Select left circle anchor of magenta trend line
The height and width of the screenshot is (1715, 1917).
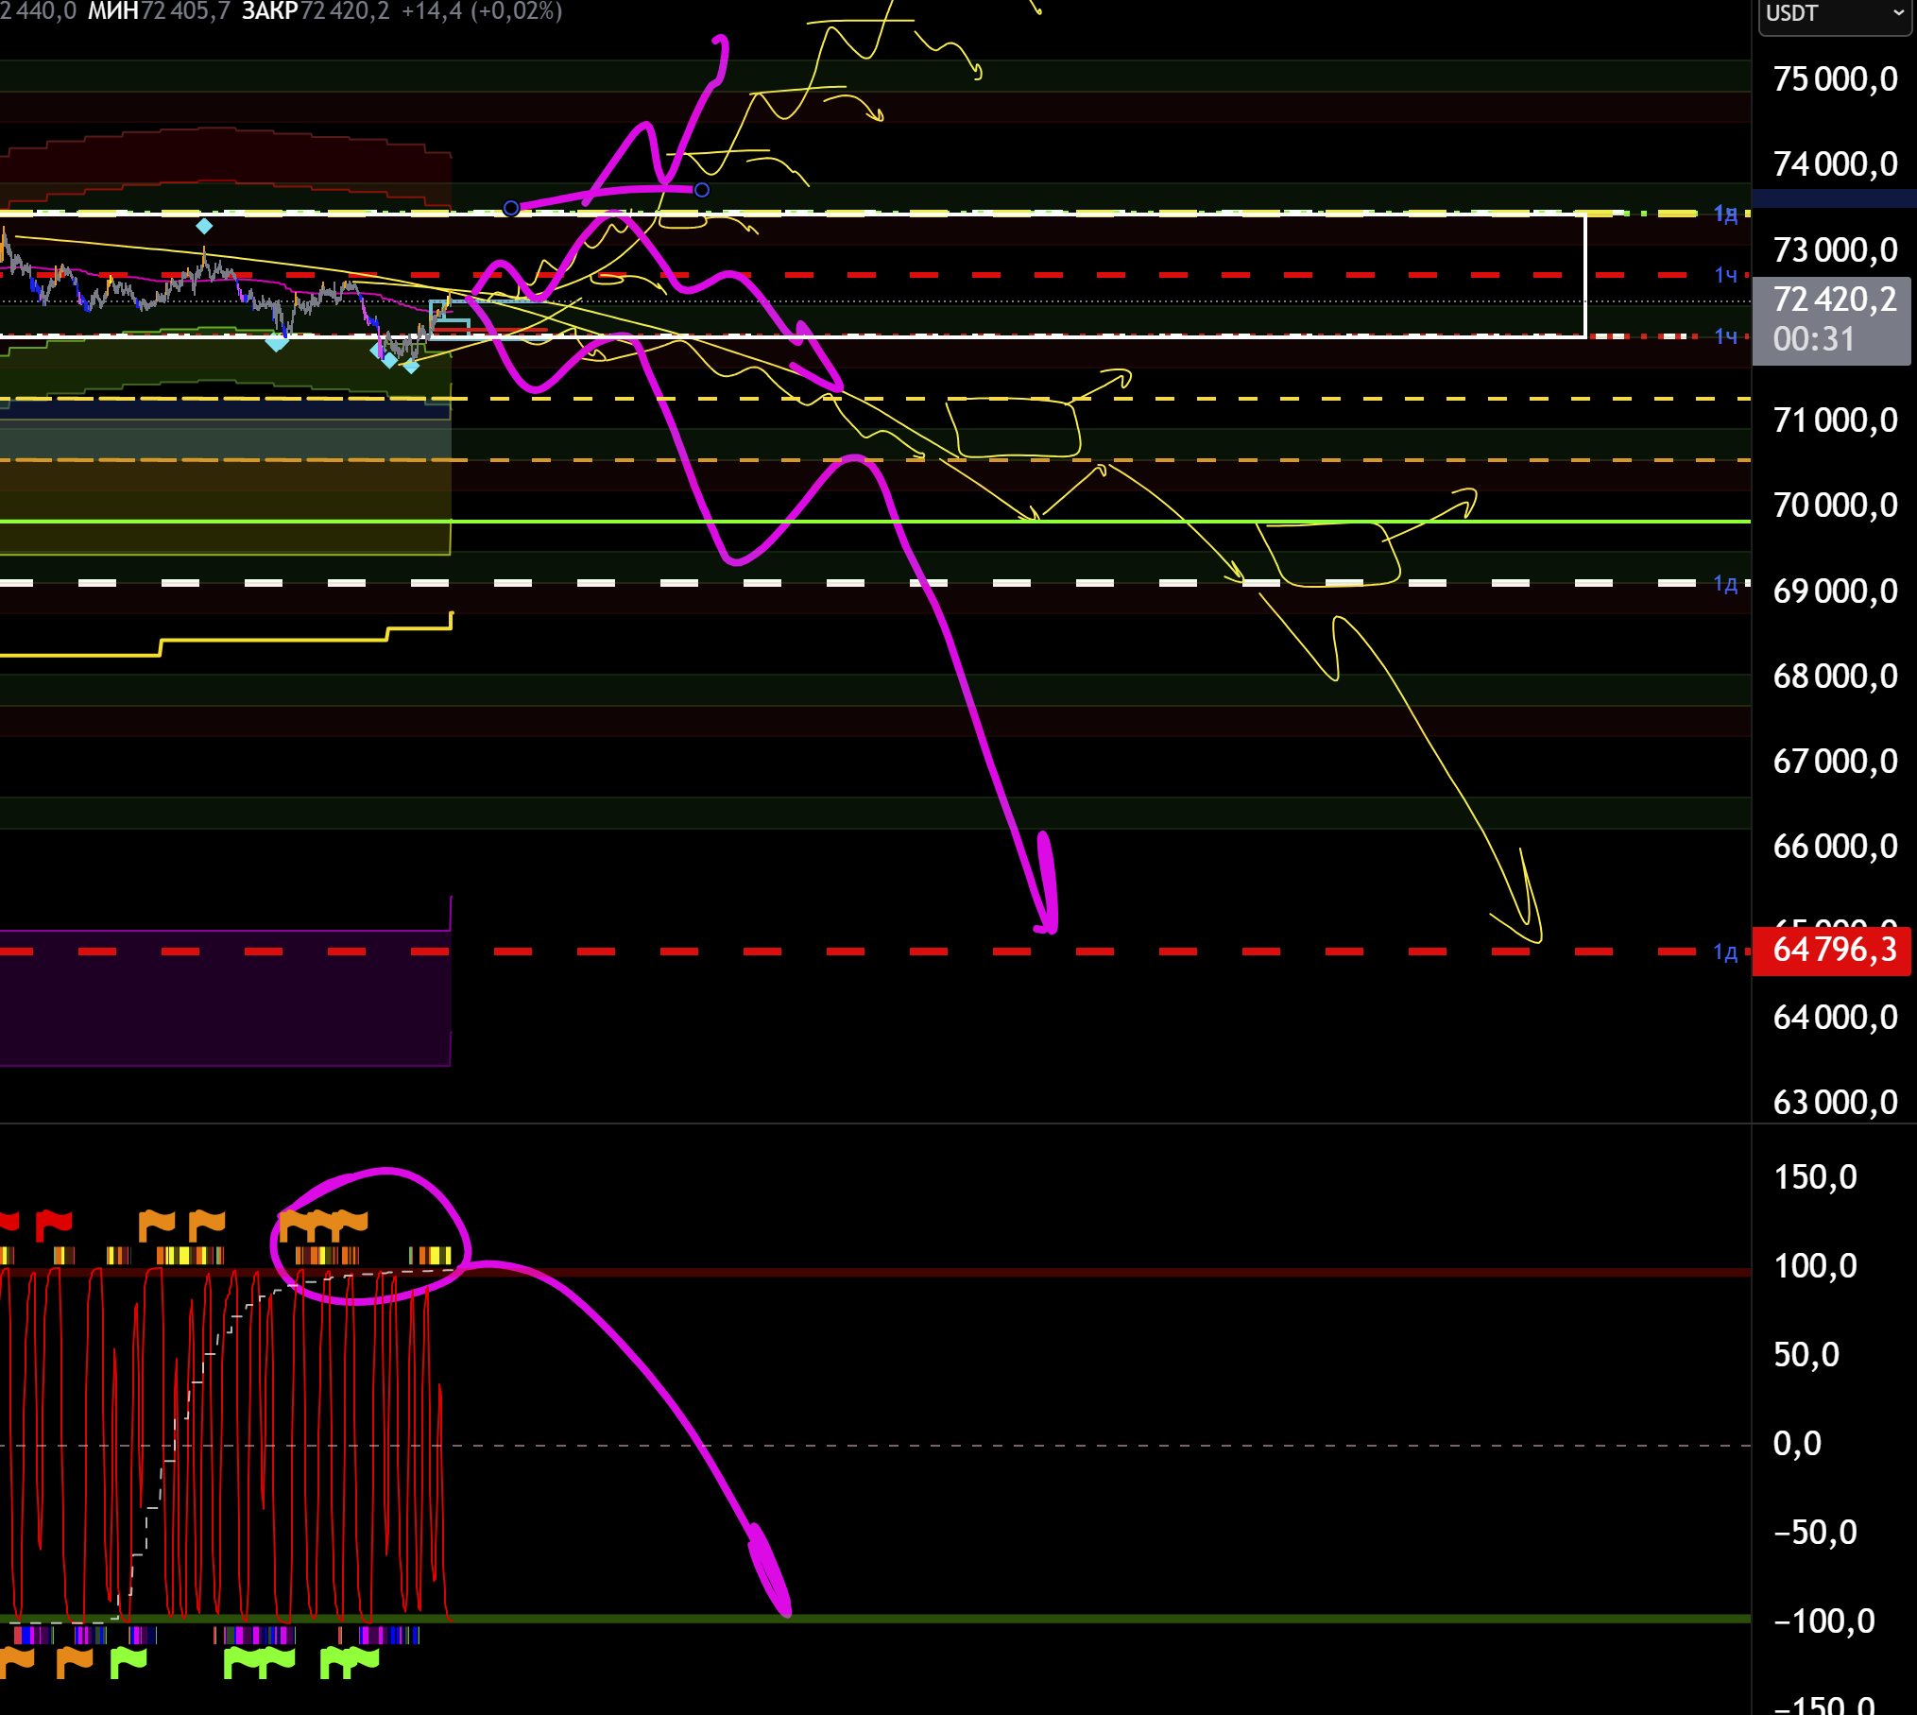pos(511,208)
